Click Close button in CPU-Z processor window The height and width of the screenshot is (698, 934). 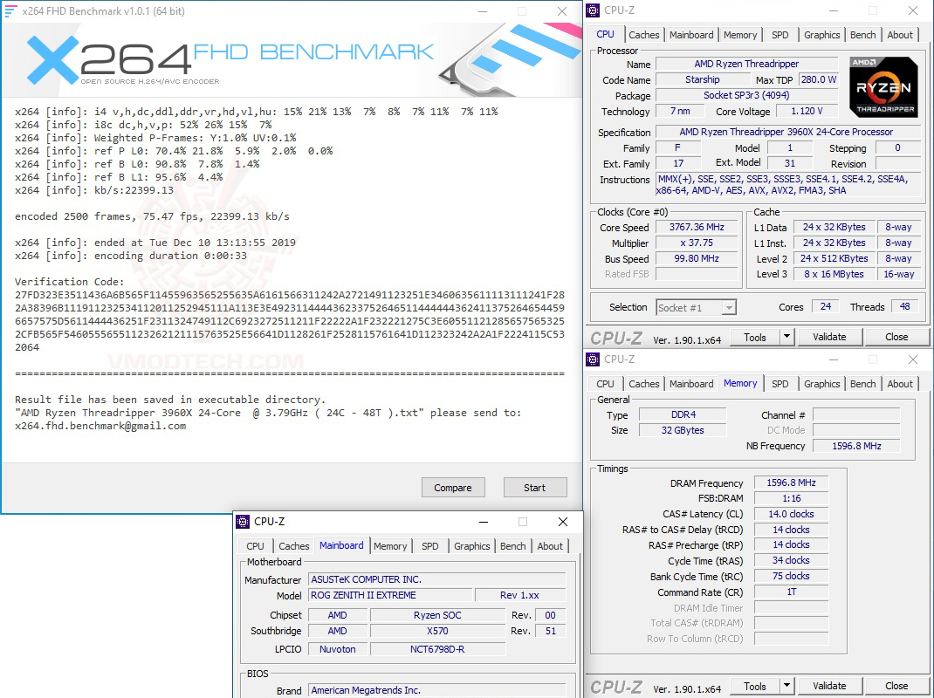(896, 337)
